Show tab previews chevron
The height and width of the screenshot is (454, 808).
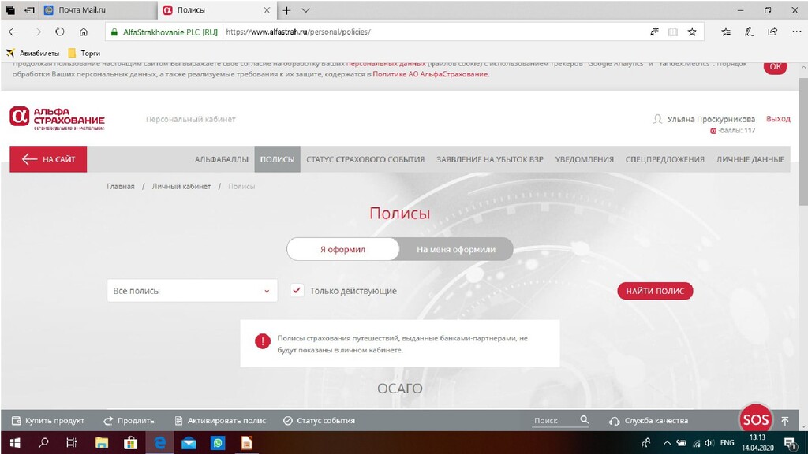pyautogui.click(x=305, y=10)
